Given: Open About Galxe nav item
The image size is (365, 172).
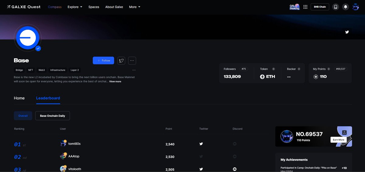Looking at the screenshot, I should [114, 7].
